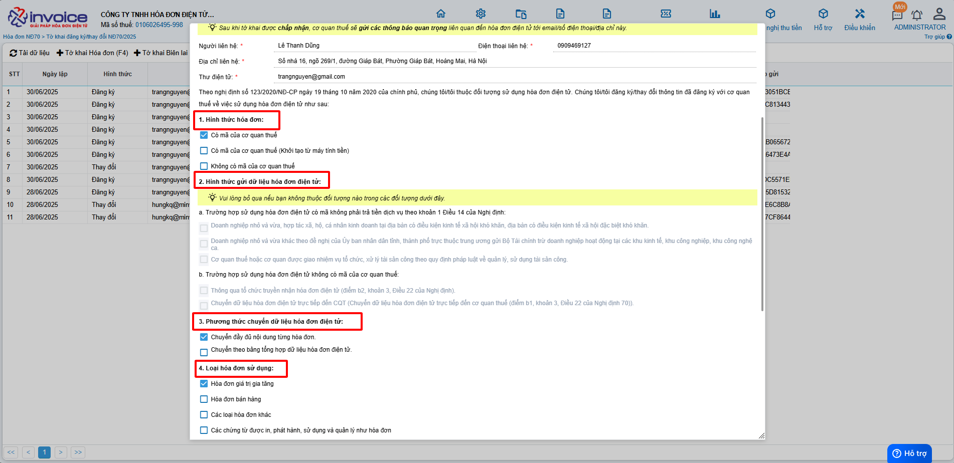
Task: Open the devices/copy icon in top navigation
Action: coord(521,14)
